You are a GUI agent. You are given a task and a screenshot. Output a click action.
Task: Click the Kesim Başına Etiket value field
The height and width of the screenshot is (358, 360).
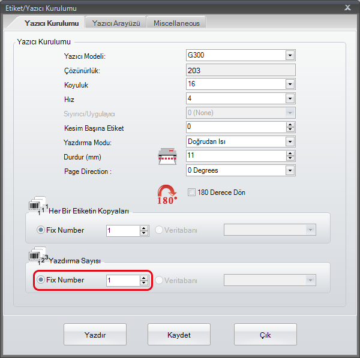(x=235, y=127)
